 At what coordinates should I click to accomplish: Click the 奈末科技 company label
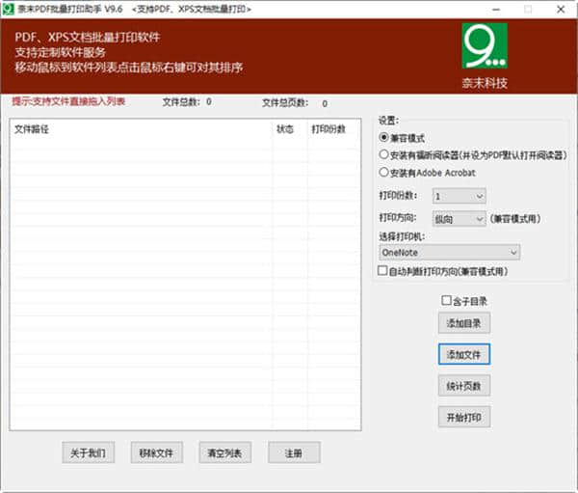pos(485,83)
